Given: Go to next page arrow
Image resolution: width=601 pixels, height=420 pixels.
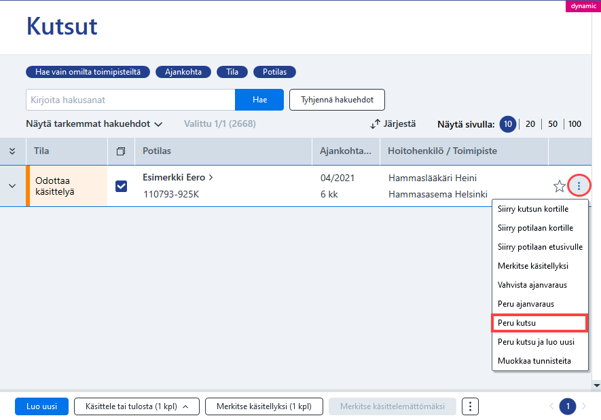Looking at the screenshot, I should pyautogui.click(x=584, y=406).
